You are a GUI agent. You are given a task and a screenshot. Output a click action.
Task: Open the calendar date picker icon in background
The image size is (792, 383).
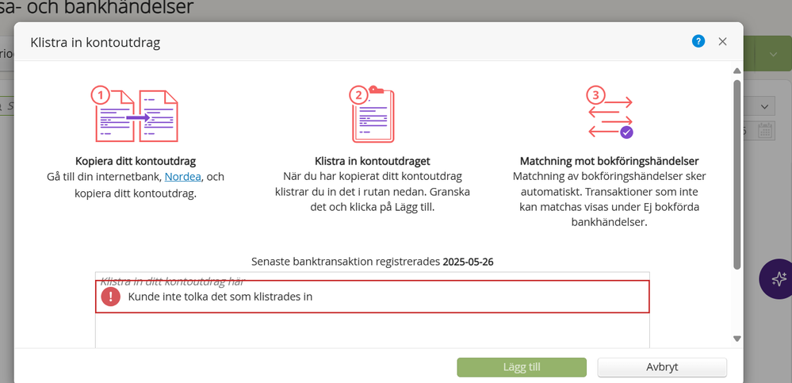tap(765, 131)
